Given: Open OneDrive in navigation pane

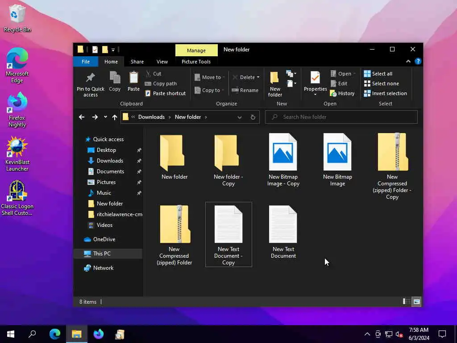Looking at the screenshot, I should coord(104,239).
